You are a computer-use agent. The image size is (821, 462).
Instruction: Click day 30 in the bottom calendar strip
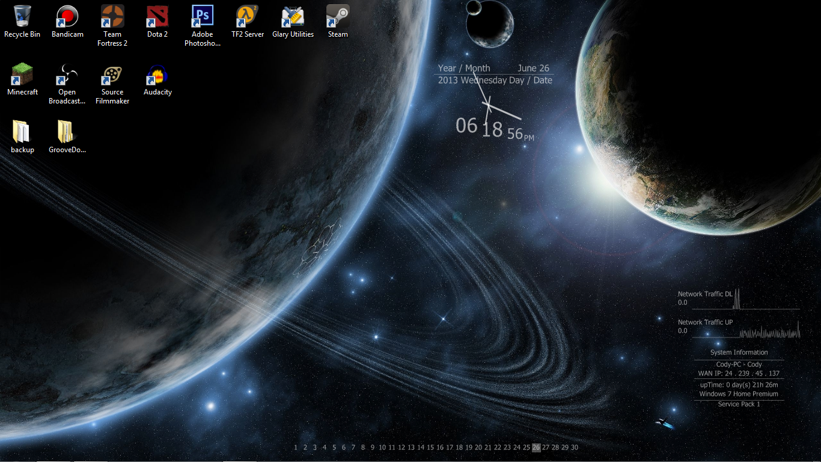click(x=575, y=448)
